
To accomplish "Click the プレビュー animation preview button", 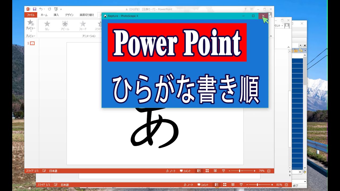I will pos(30,25).
